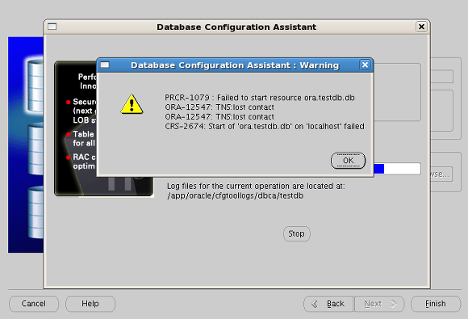Click the Stop button
This screenshot has height=319, width=468.
click(297, 233)
